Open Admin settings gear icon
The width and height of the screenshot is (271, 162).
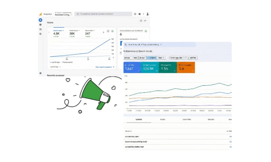40,73
